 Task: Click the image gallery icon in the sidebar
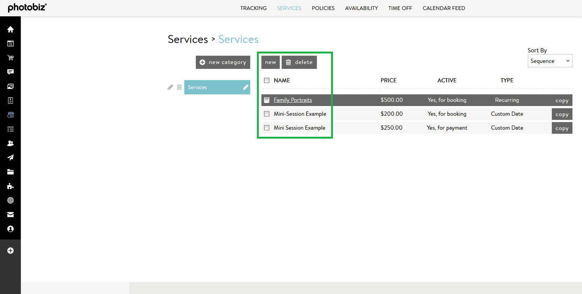click(10, 86)
